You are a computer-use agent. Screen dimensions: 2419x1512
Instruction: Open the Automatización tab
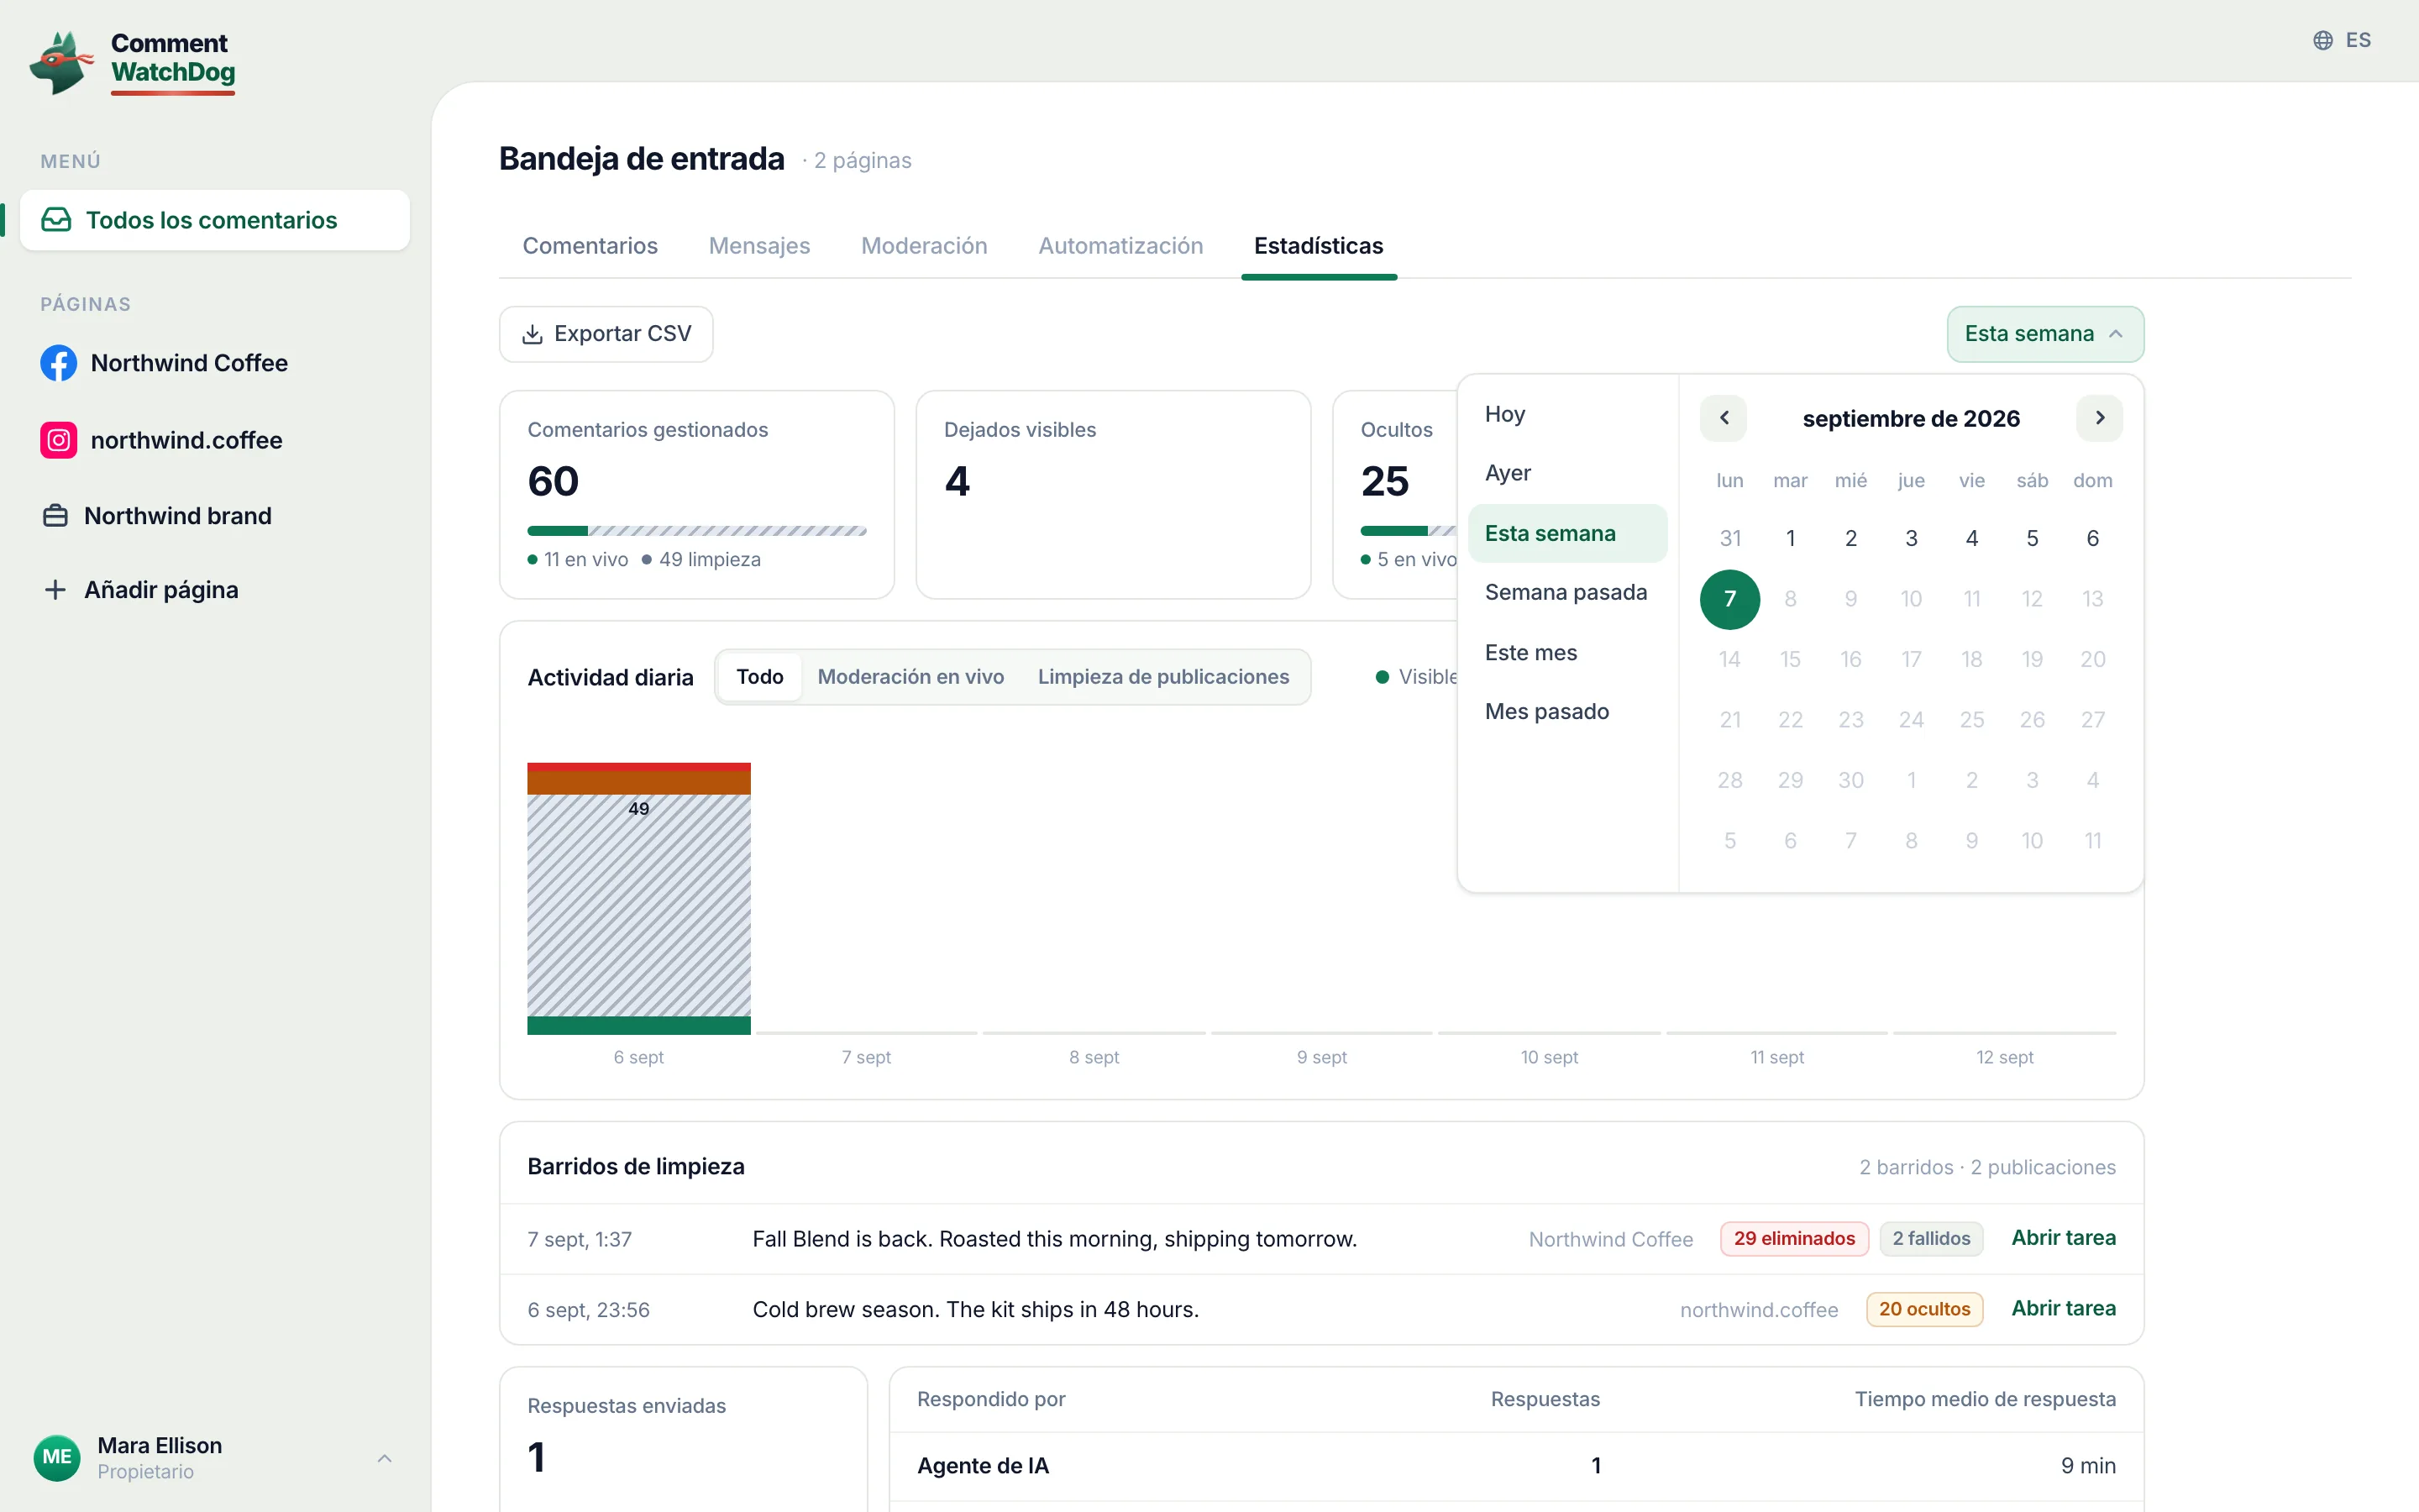(1120, 246)
